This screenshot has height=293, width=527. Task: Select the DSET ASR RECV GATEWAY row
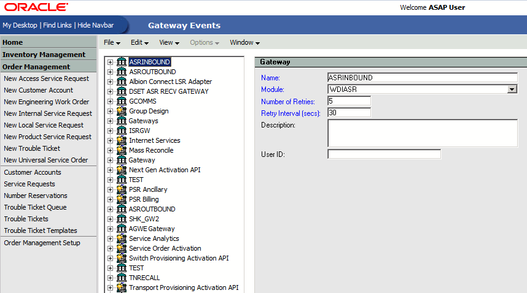(169, 91)
